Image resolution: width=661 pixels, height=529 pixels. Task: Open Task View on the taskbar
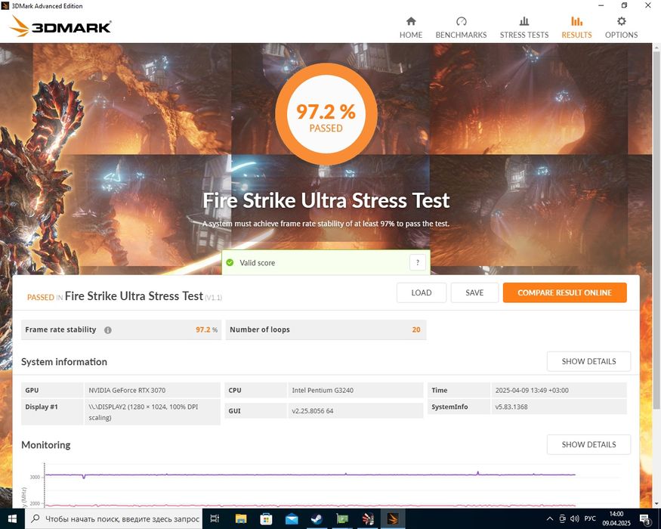(215, 518)
